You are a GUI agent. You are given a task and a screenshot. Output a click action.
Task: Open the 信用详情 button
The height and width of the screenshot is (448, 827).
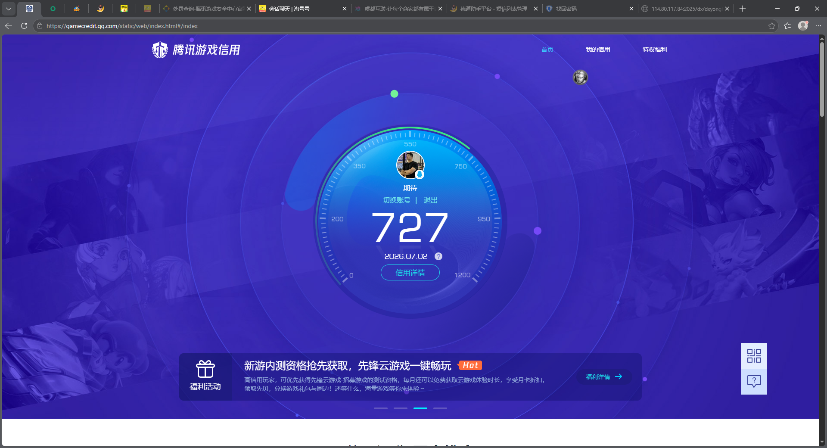pos(410,273)
